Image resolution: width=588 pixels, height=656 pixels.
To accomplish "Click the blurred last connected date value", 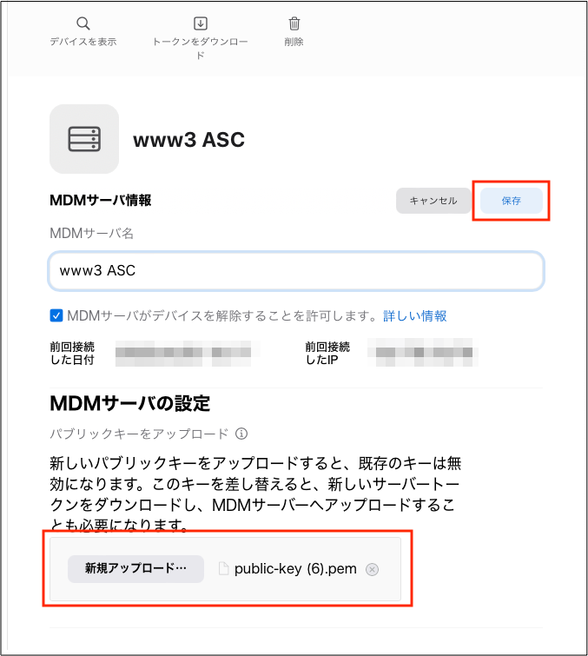I will 188,353.
